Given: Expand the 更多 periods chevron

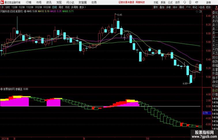Looking at the screenshot, I should tap(83, 7).
